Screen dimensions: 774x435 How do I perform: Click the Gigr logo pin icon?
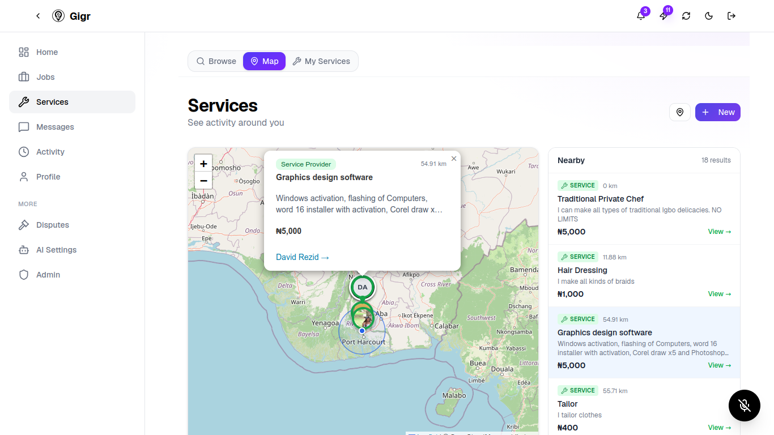tap(58, 16)
